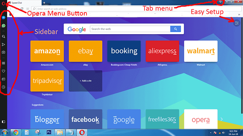Click the Speed Dial icon in toolbar

[28, 9]
